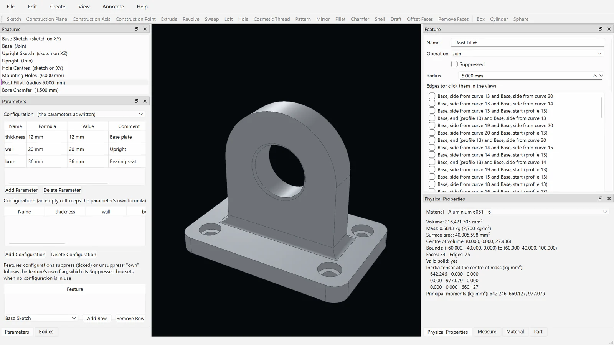The width and height of the screenshot is (614, 345).
Task: Select the Cylinder primitive tool
Action: pyautogui.click(x=499, y=19)
